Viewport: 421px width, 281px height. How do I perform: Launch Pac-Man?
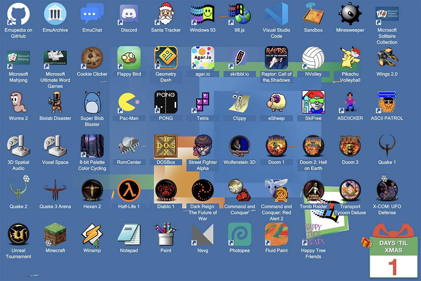click(x=129, y=102)
